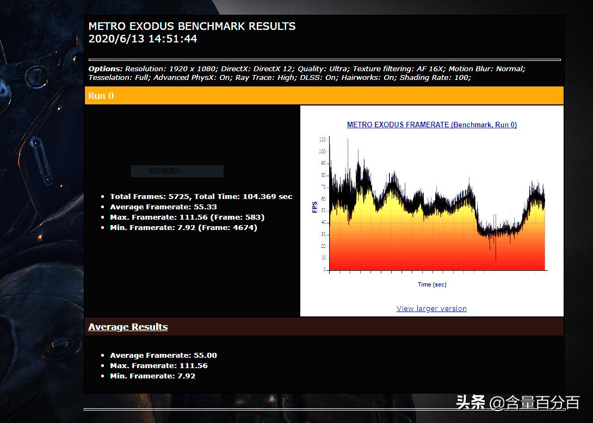
Task: Click Average Framerate: 55.00 in Average Results
Action: point(163,356)
